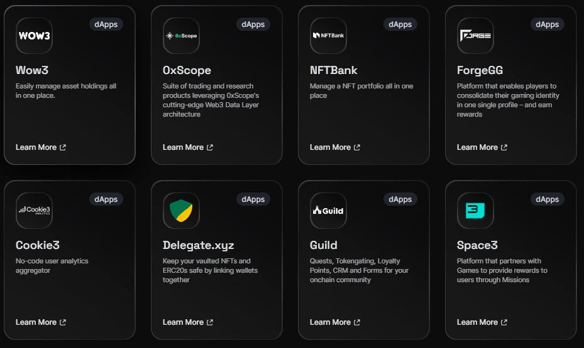The image size is (584, 348).
Task: Open Learn More link for 0xScope
Action: (188, 147)
